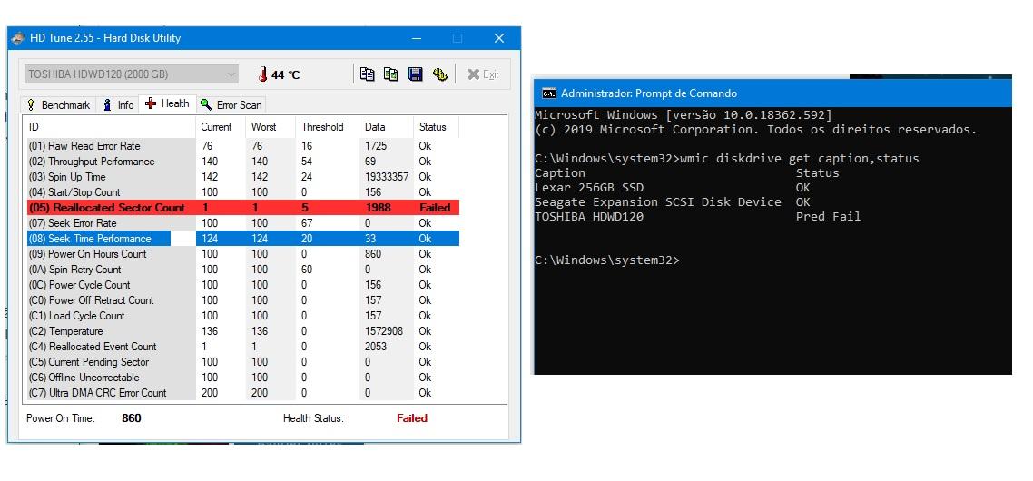Click the Status column header

tap(436, 127)
